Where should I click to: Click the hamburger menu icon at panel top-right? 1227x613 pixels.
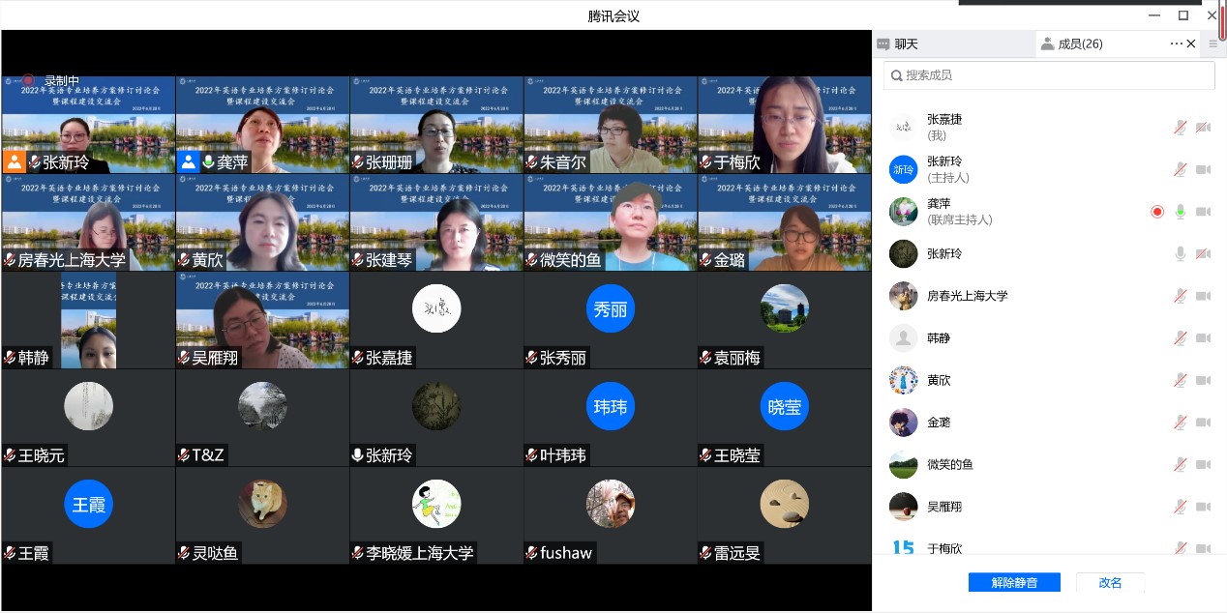coord(1213,44)
